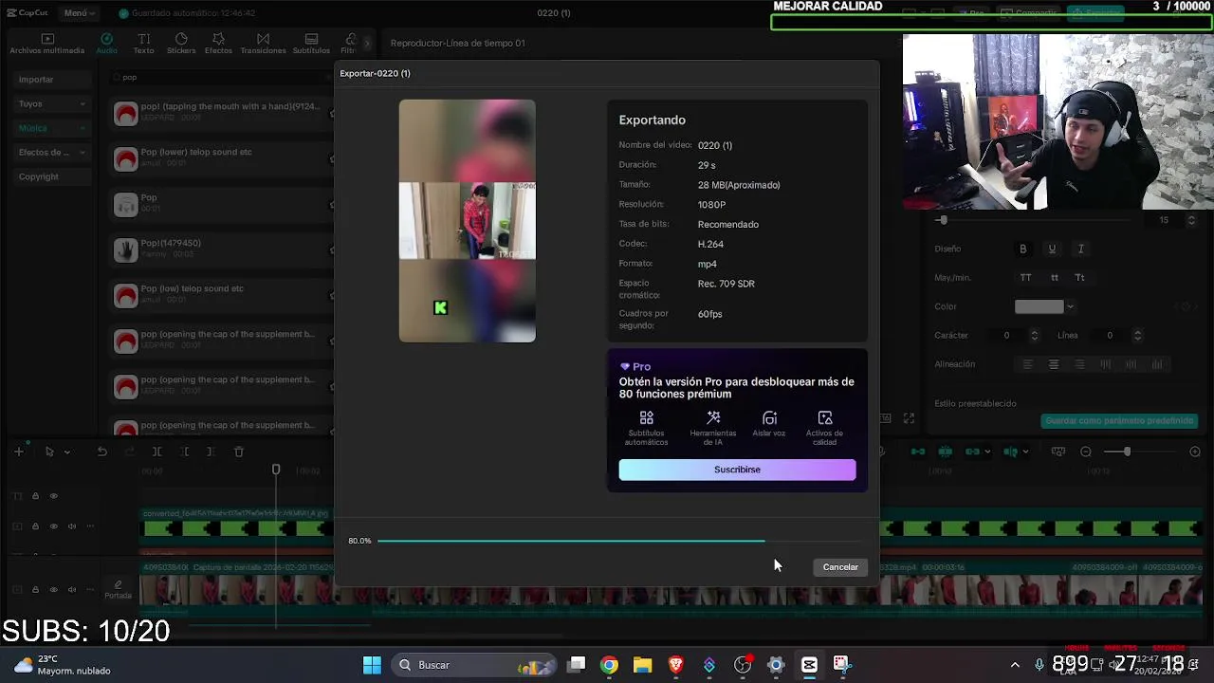Toggle Italic text style
The image size is (1214, 683).
point(1080,249)
